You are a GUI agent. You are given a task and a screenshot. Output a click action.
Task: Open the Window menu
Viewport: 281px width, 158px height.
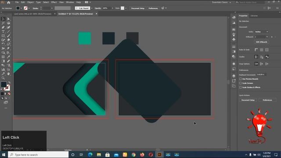(70, 2)
